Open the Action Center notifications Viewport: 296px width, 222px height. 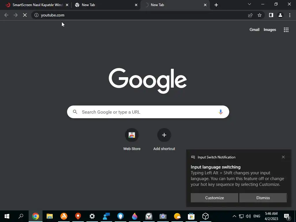click(x=287, y=216)
